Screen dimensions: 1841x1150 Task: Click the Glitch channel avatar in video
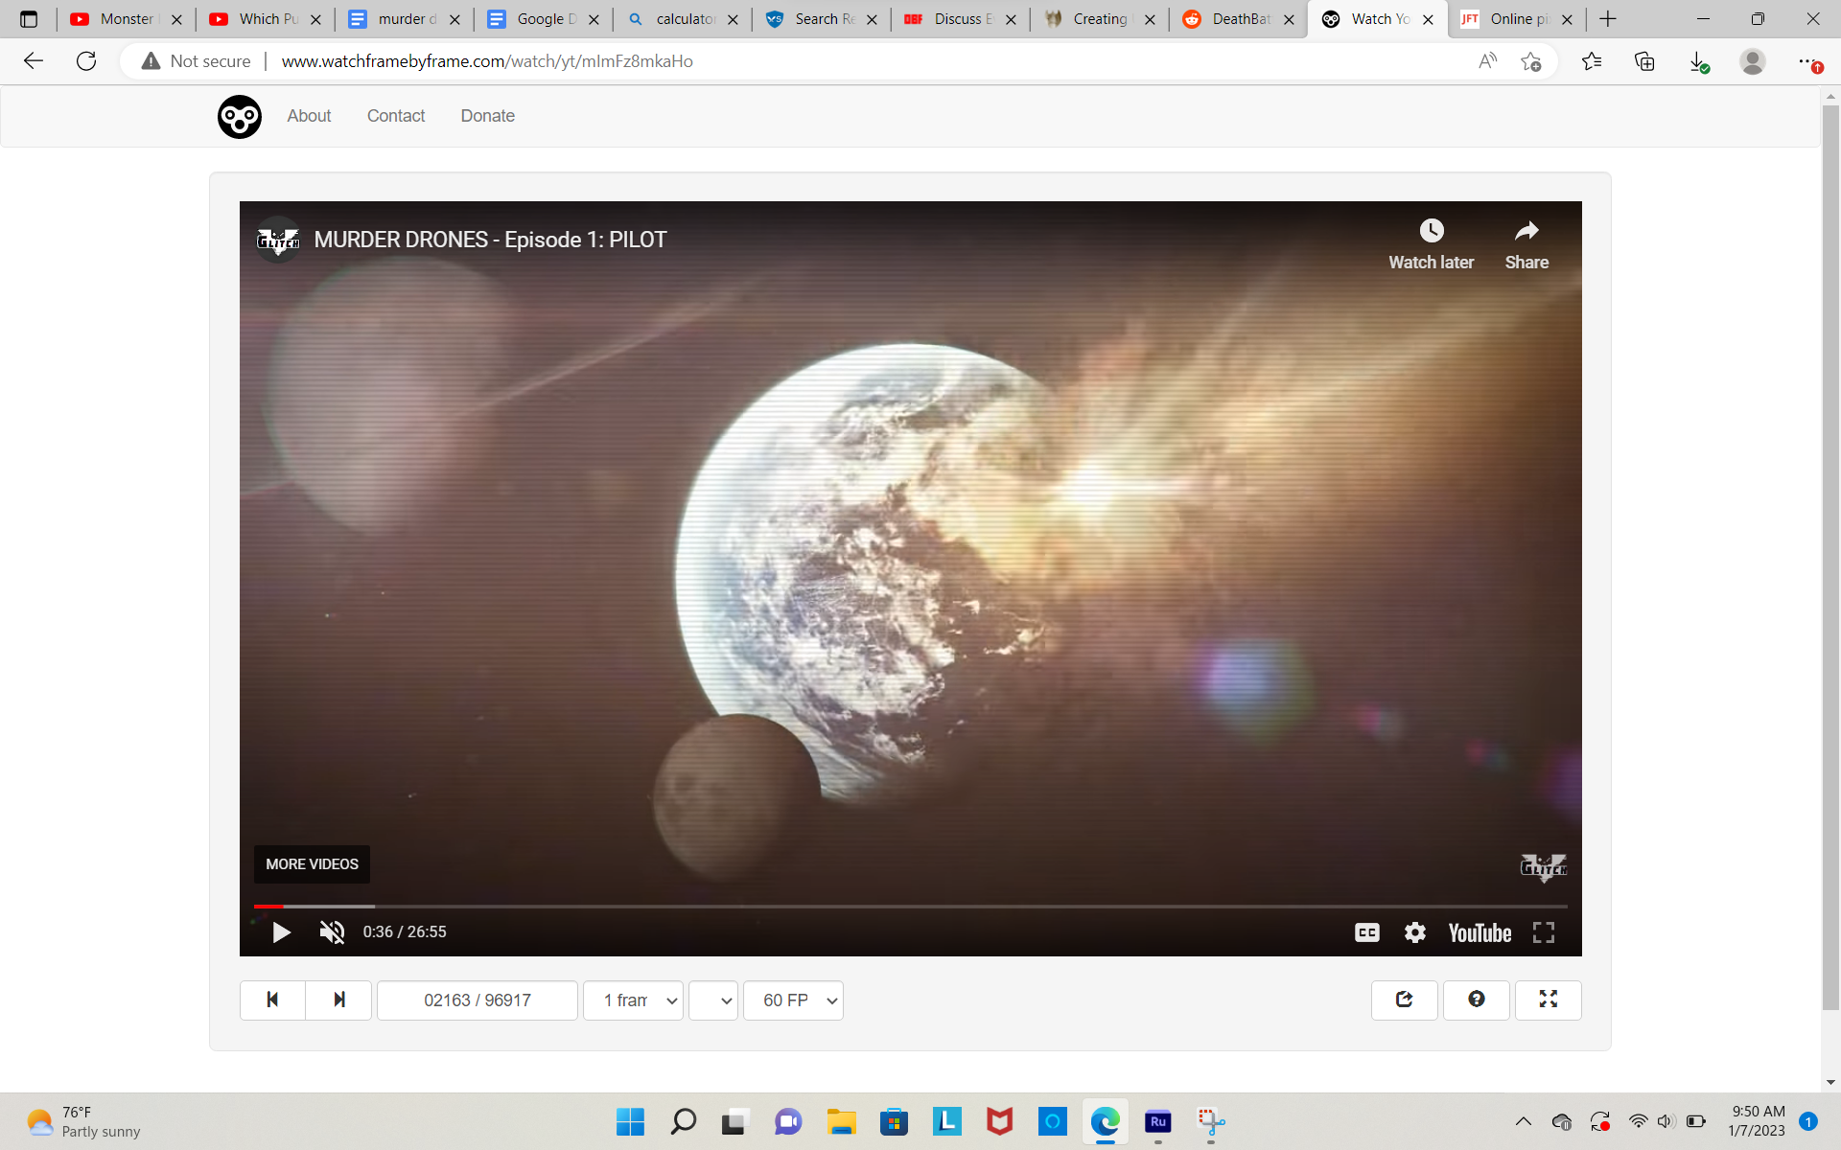click(x=278, y=240)
